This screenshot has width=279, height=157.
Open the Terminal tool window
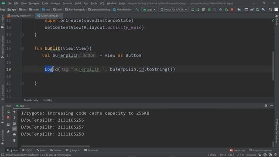91,150
